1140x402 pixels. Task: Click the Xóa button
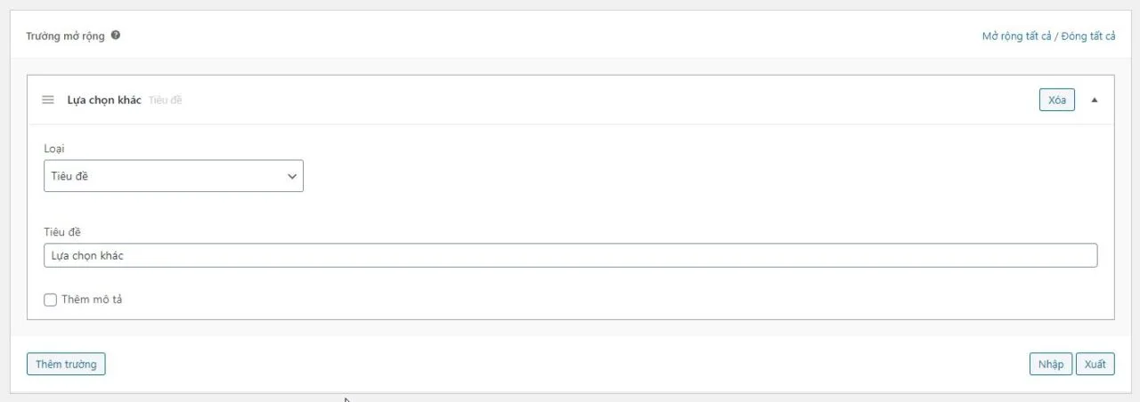pos(1057,100)
